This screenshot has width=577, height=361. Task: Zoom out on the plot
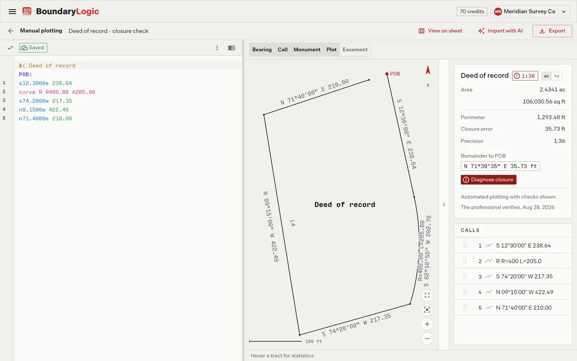pos(427,339)
